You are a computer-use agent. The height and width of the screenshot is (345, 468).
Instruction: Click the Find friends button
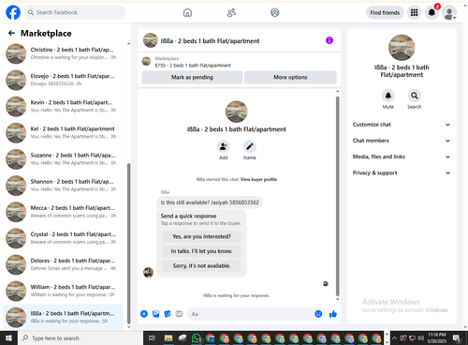point(385,12)
